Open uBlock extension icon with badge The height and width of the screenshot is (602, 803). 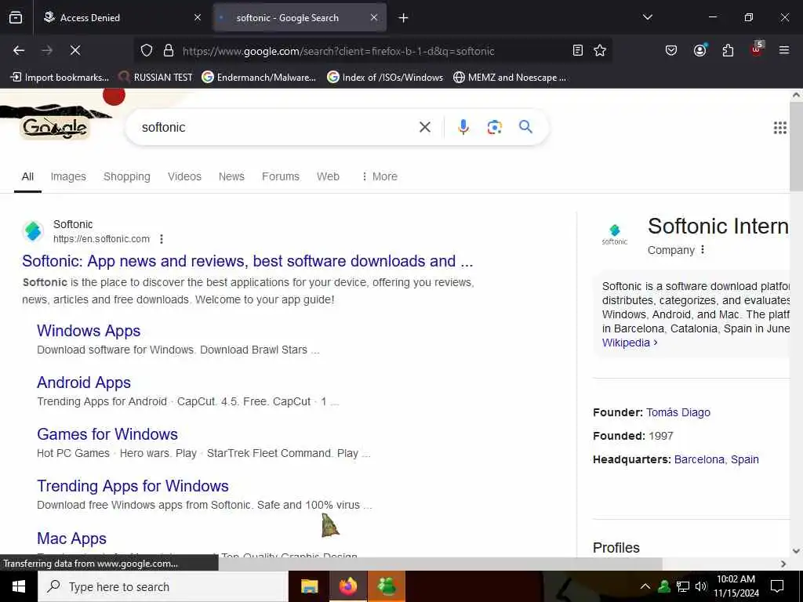[757, 49]
